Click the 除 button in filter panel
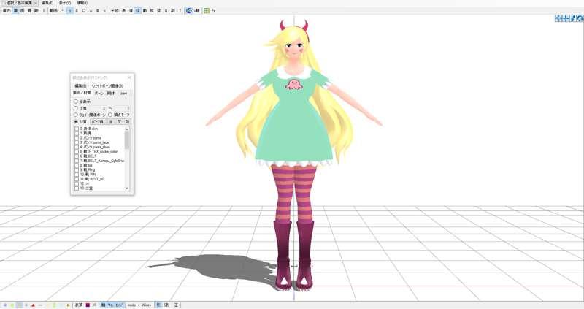Screen dimensions: 584x309 [x=127, y=121]
